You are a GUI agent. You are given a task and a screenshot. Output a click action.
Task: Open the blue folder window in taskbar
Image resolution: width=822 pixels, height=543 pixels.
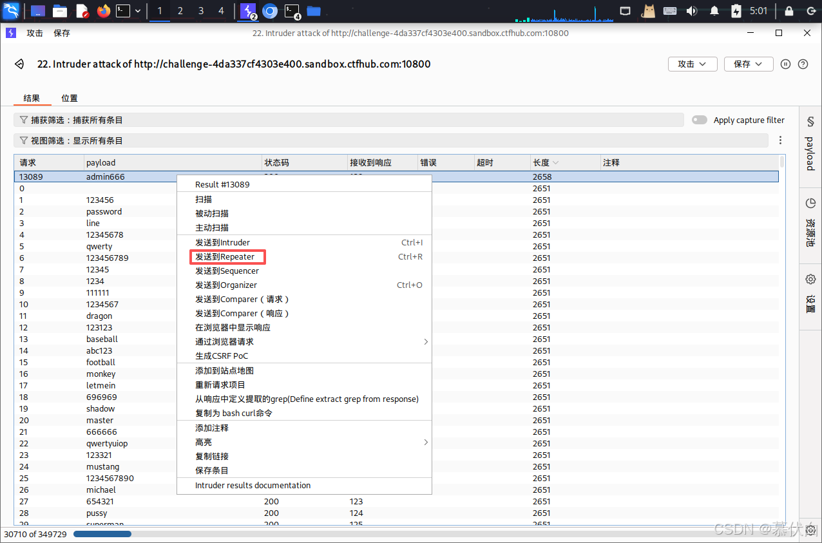314,11
